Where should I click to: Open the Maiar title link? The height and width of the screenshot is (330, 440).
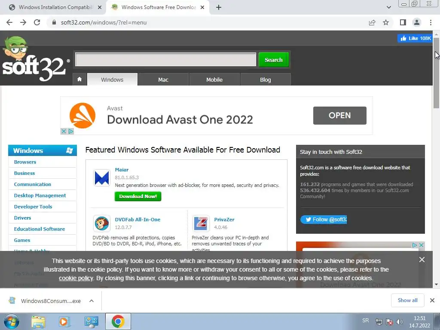tap(122, 170)
